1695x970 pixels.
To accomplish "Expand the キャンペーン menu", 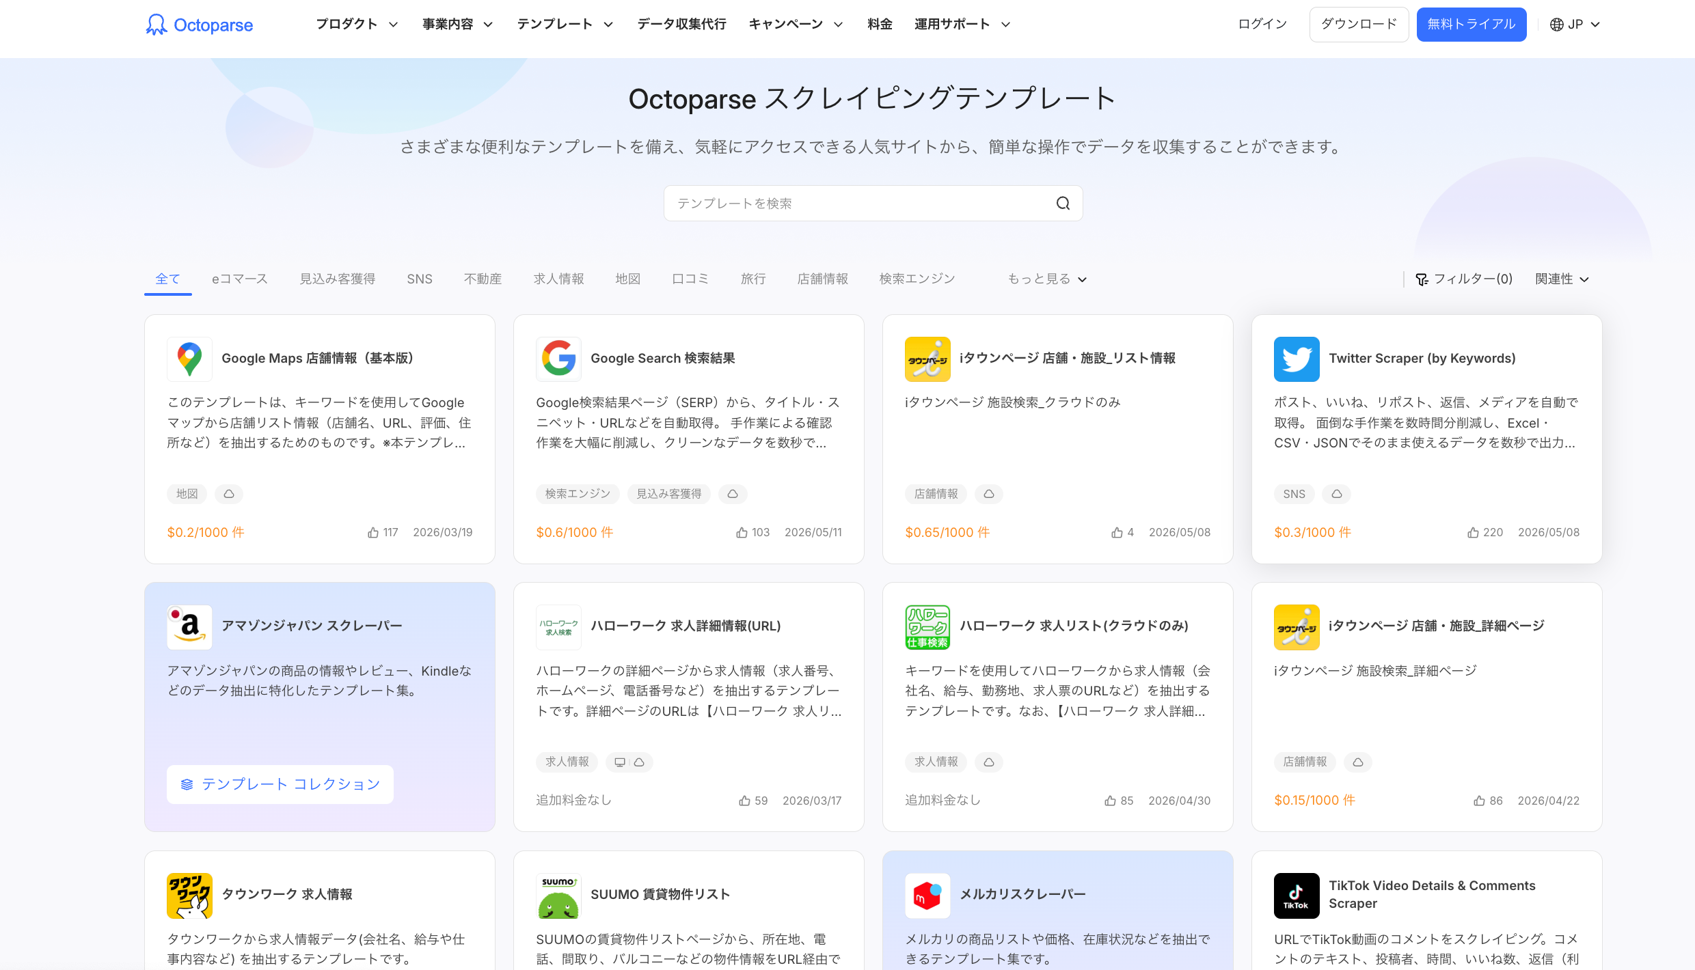I will pos(796,25).
